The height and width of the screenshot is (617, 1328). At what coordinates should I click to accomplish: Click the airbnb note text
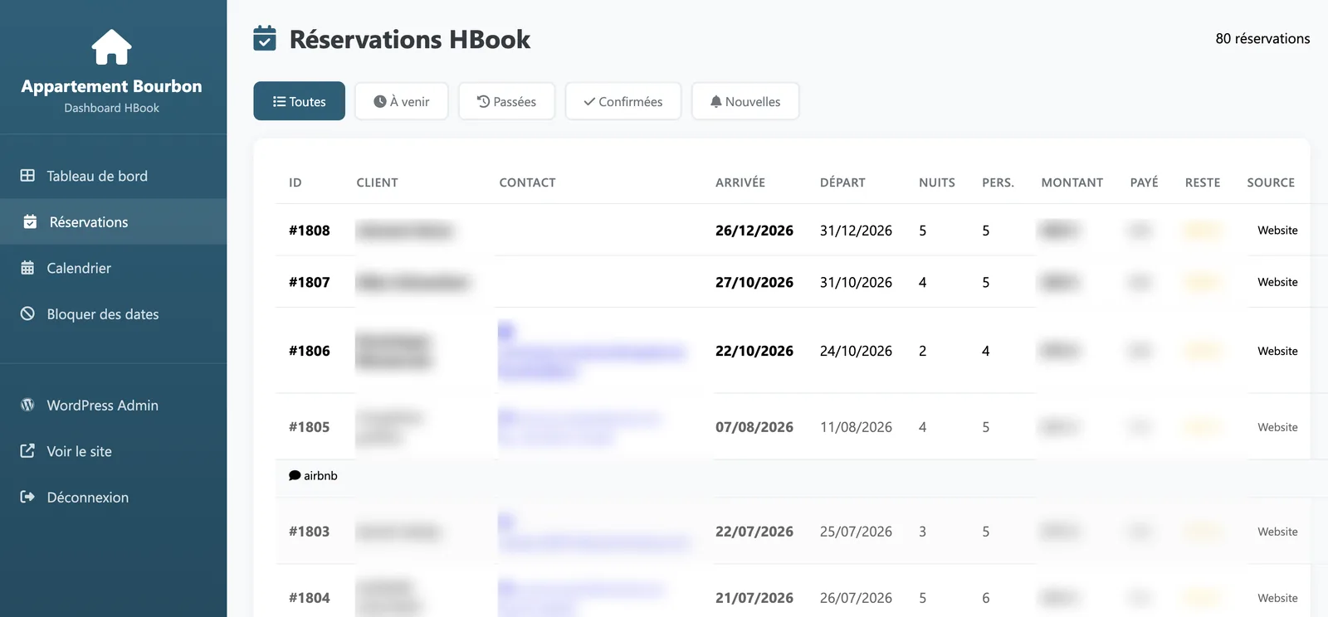pyautogui.click(x=320, y=475)
